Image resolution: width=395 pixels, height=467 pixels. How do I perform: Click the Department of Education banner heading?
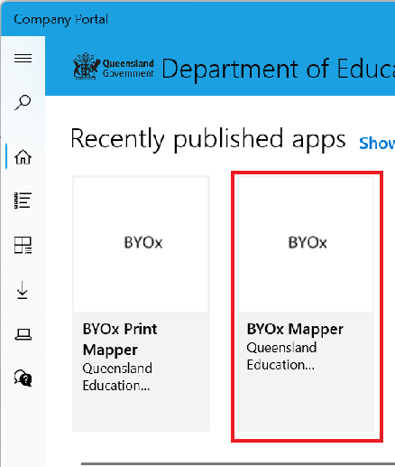click(279, 69)
